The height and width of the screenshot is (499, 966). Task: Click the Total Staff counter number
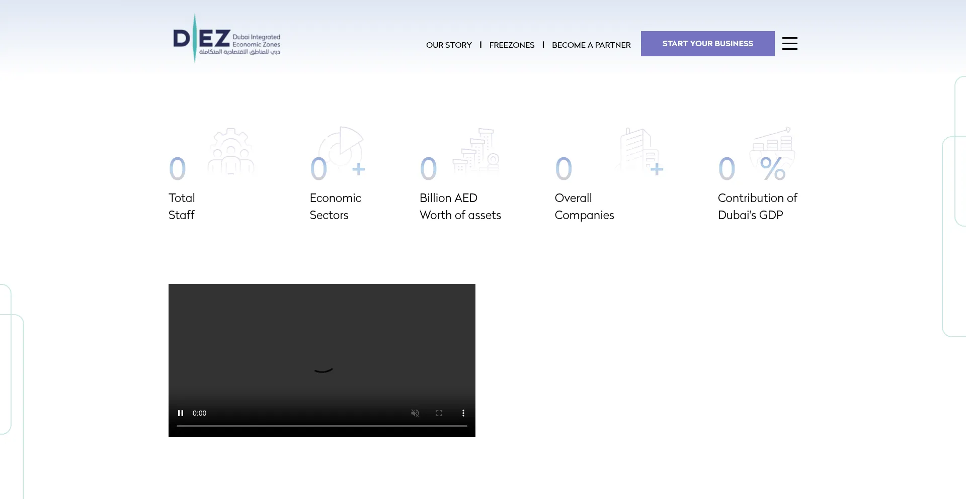tap(178, 169)
